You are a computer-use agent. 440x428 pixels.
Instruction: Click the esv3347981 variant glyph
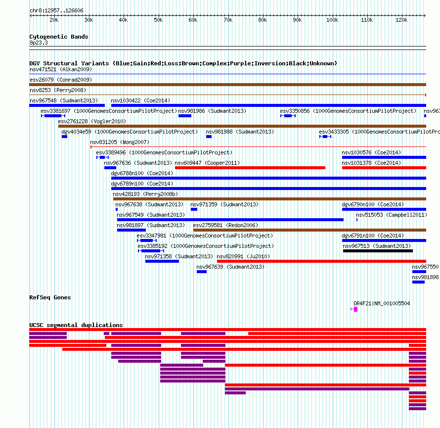coord(147,240)
